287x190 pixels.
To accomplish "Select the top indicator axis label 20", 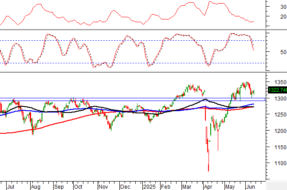I will (283, 17).
